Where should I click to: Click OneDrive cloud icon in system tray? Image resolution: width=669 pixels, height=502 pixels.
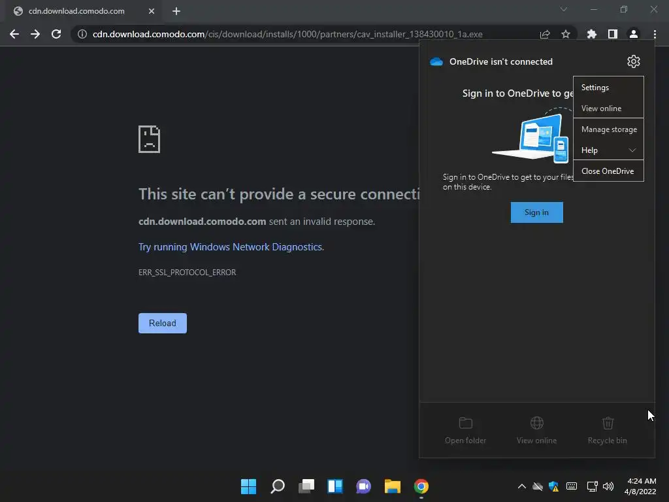coord(538,486)
